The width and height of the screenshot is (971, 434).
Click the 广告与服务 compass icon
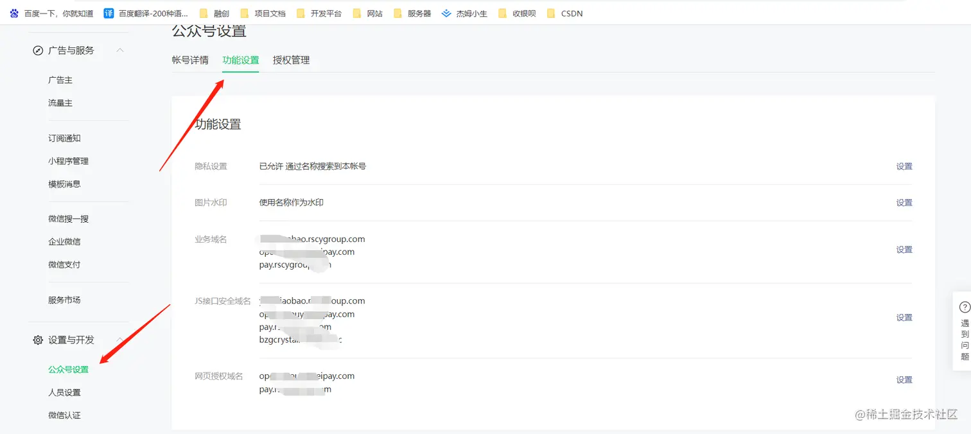[38, 50]
